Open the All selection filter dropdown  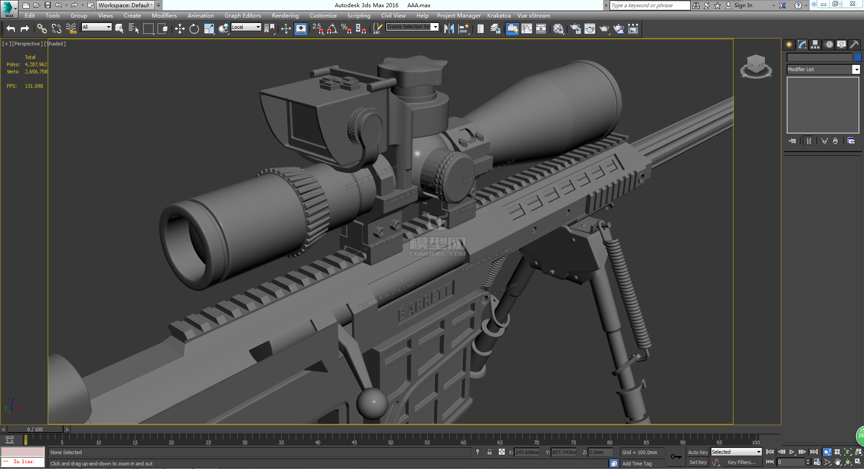[96, 27]
